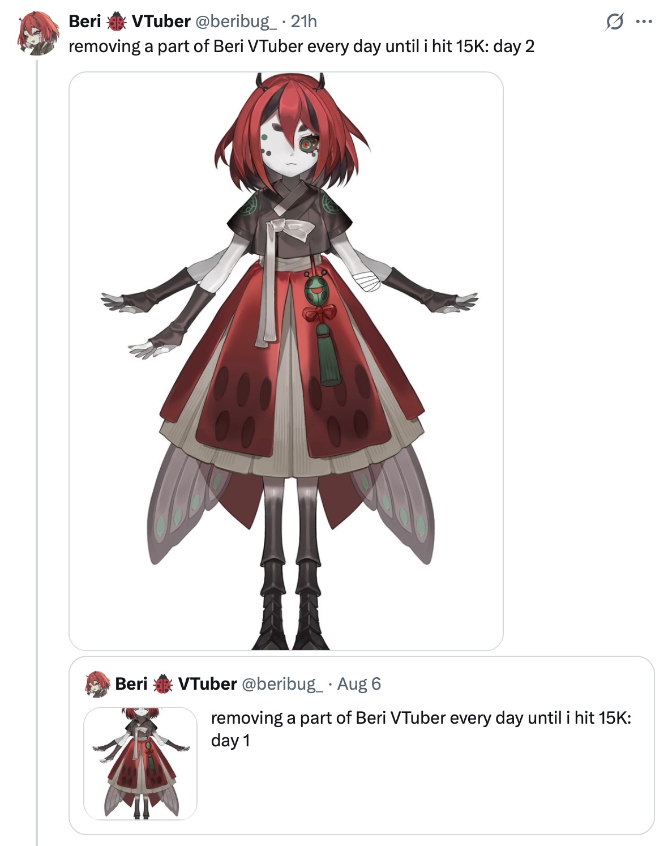Open the three-dot more options menu
Image resolution: width=668 pixels, height=846 pixels.
click(644, 22)
